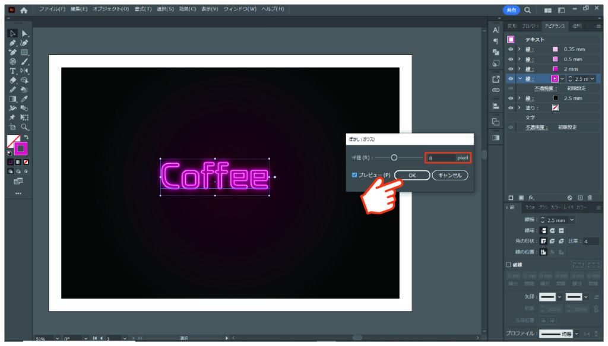Open the 編集(E) menu

point(79,9)
